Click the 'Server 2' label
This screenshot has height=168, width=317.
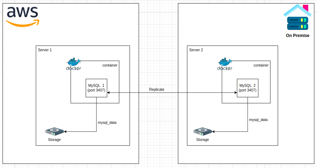coord(196,50)
